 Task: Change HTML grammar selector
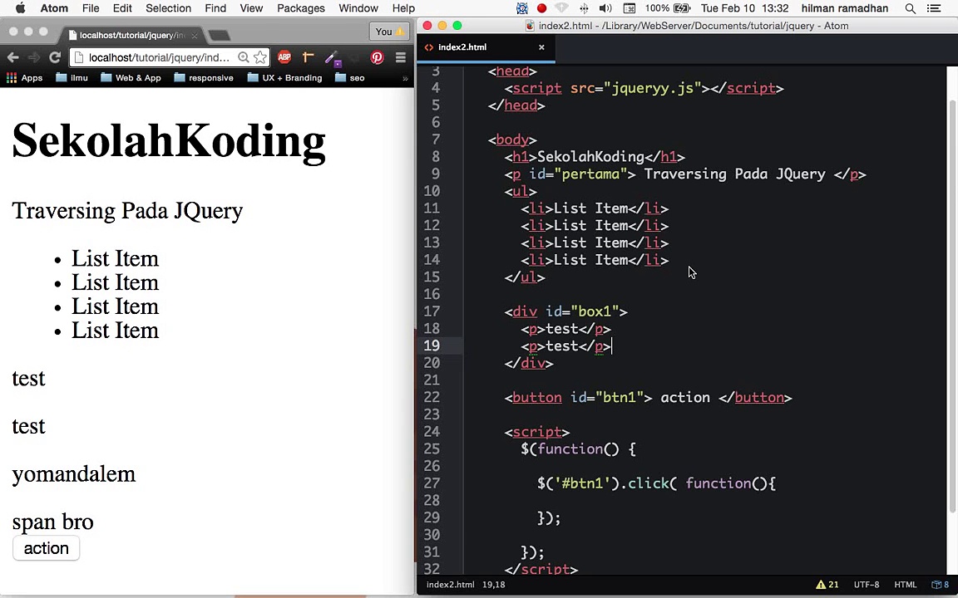(905, 585)
